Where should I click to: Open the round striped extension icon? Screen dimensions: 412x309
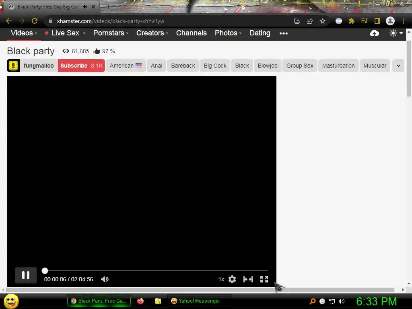click(339, 21)
